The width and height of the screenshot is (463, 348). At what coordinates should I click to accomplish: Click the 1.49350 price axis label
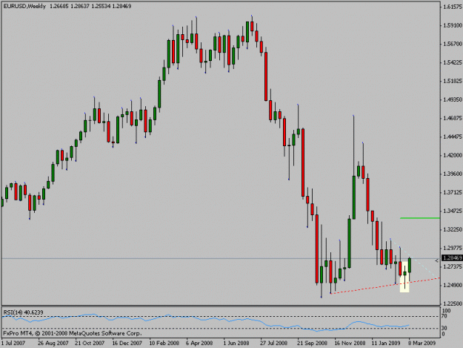453,99
